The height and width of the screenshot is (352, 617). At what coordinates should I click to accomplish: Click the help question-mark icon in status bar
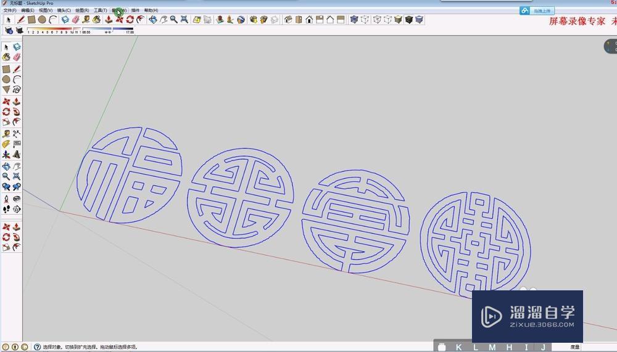point(38,347)
